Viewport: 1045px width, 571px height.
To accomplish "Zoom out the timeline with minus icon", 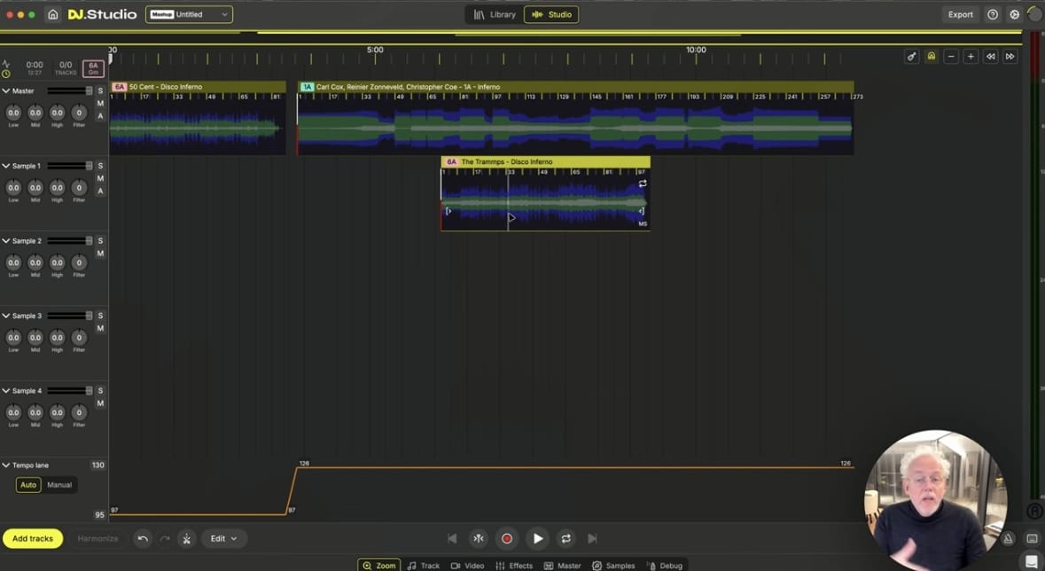I will click(951, 57).
